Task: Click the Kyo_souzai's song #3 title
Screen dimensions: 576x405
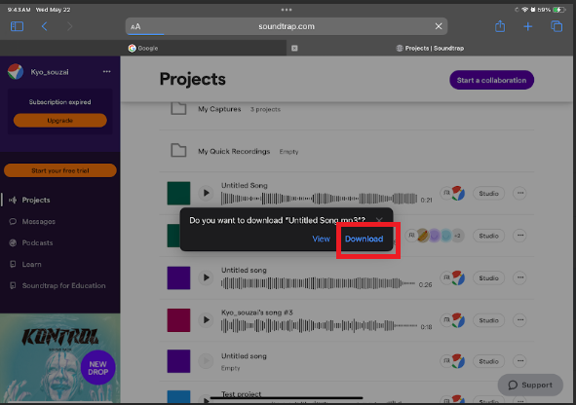Action: point(256,313)
